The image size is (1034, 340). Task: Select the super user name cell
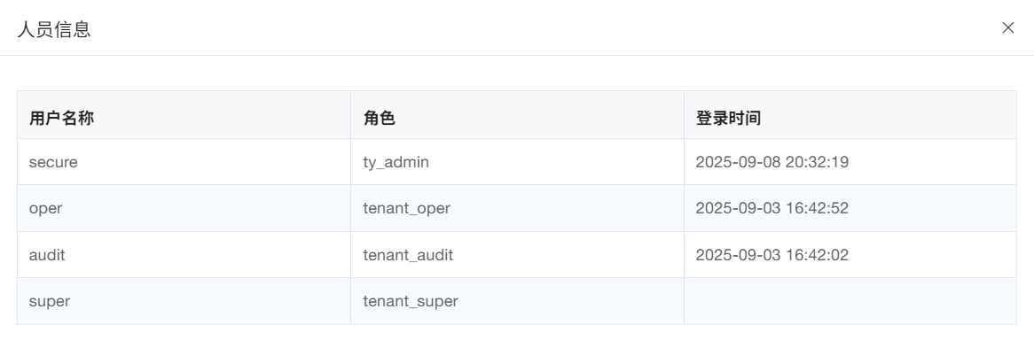(184, 301)
